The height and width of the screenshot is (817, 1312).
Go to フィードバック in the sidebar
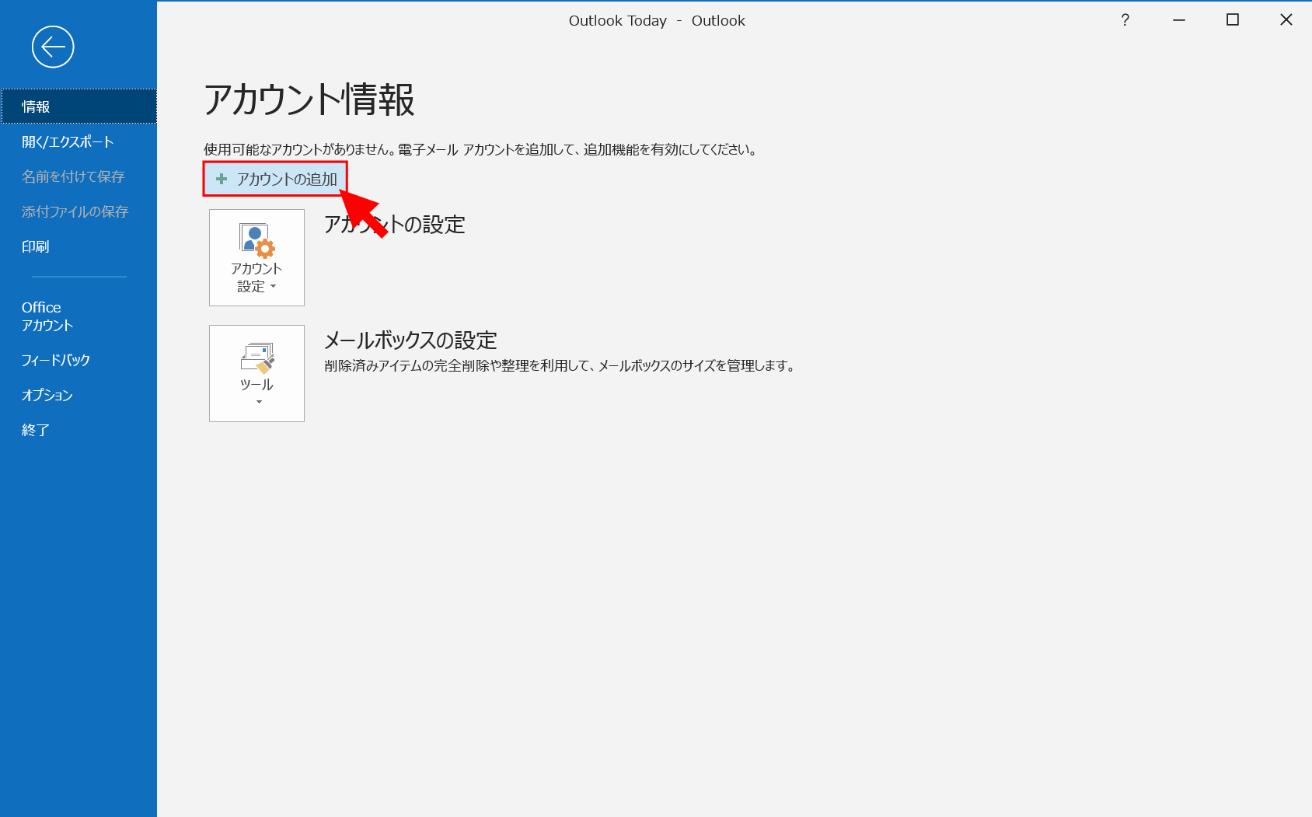coord(56,360)
